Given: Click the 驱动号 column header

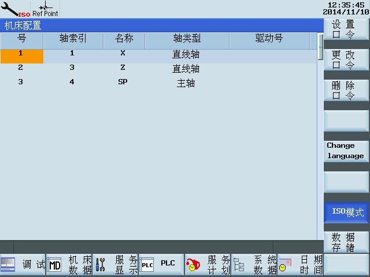Looking at the screenshot, I should tap(269, 41).
